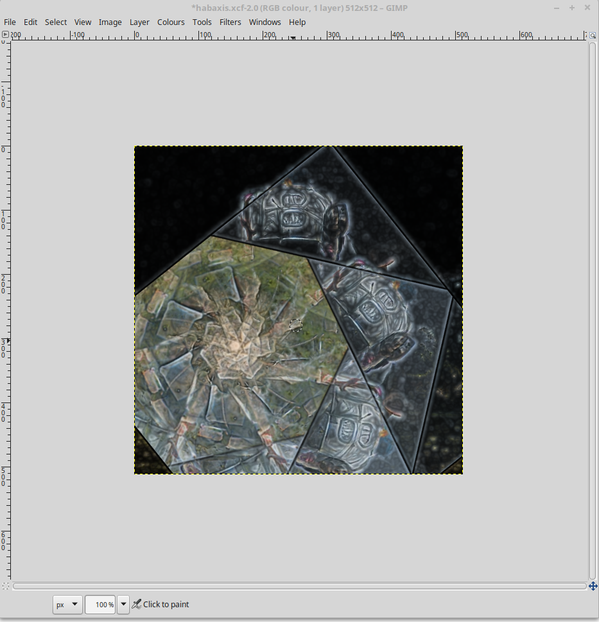Viewport: 599px width, 622px height.
Task: Open the View menu
Action: coord(83,22)
